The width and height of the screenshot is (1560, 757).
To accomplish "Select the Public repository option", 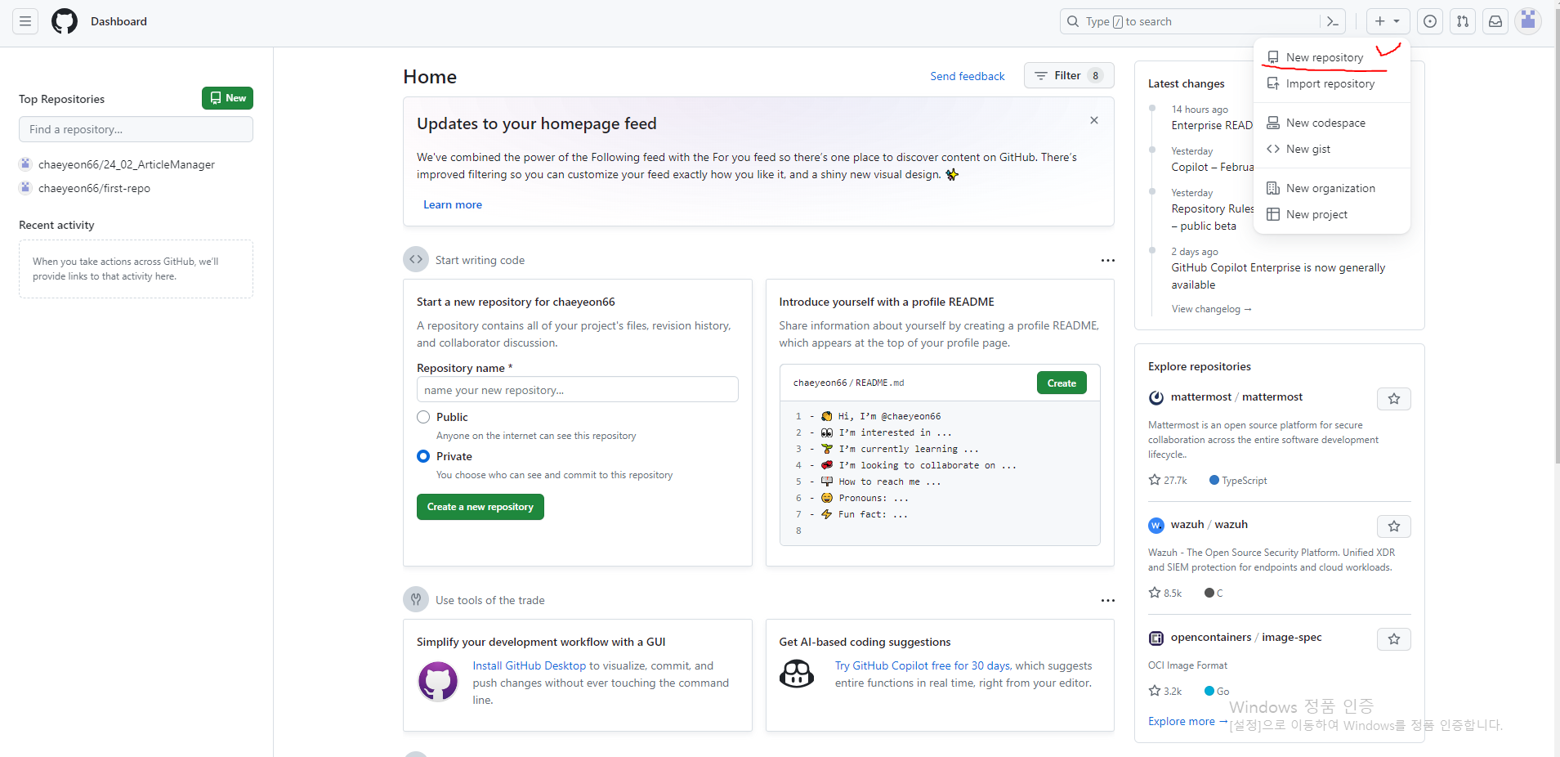I will click(423, 417).
